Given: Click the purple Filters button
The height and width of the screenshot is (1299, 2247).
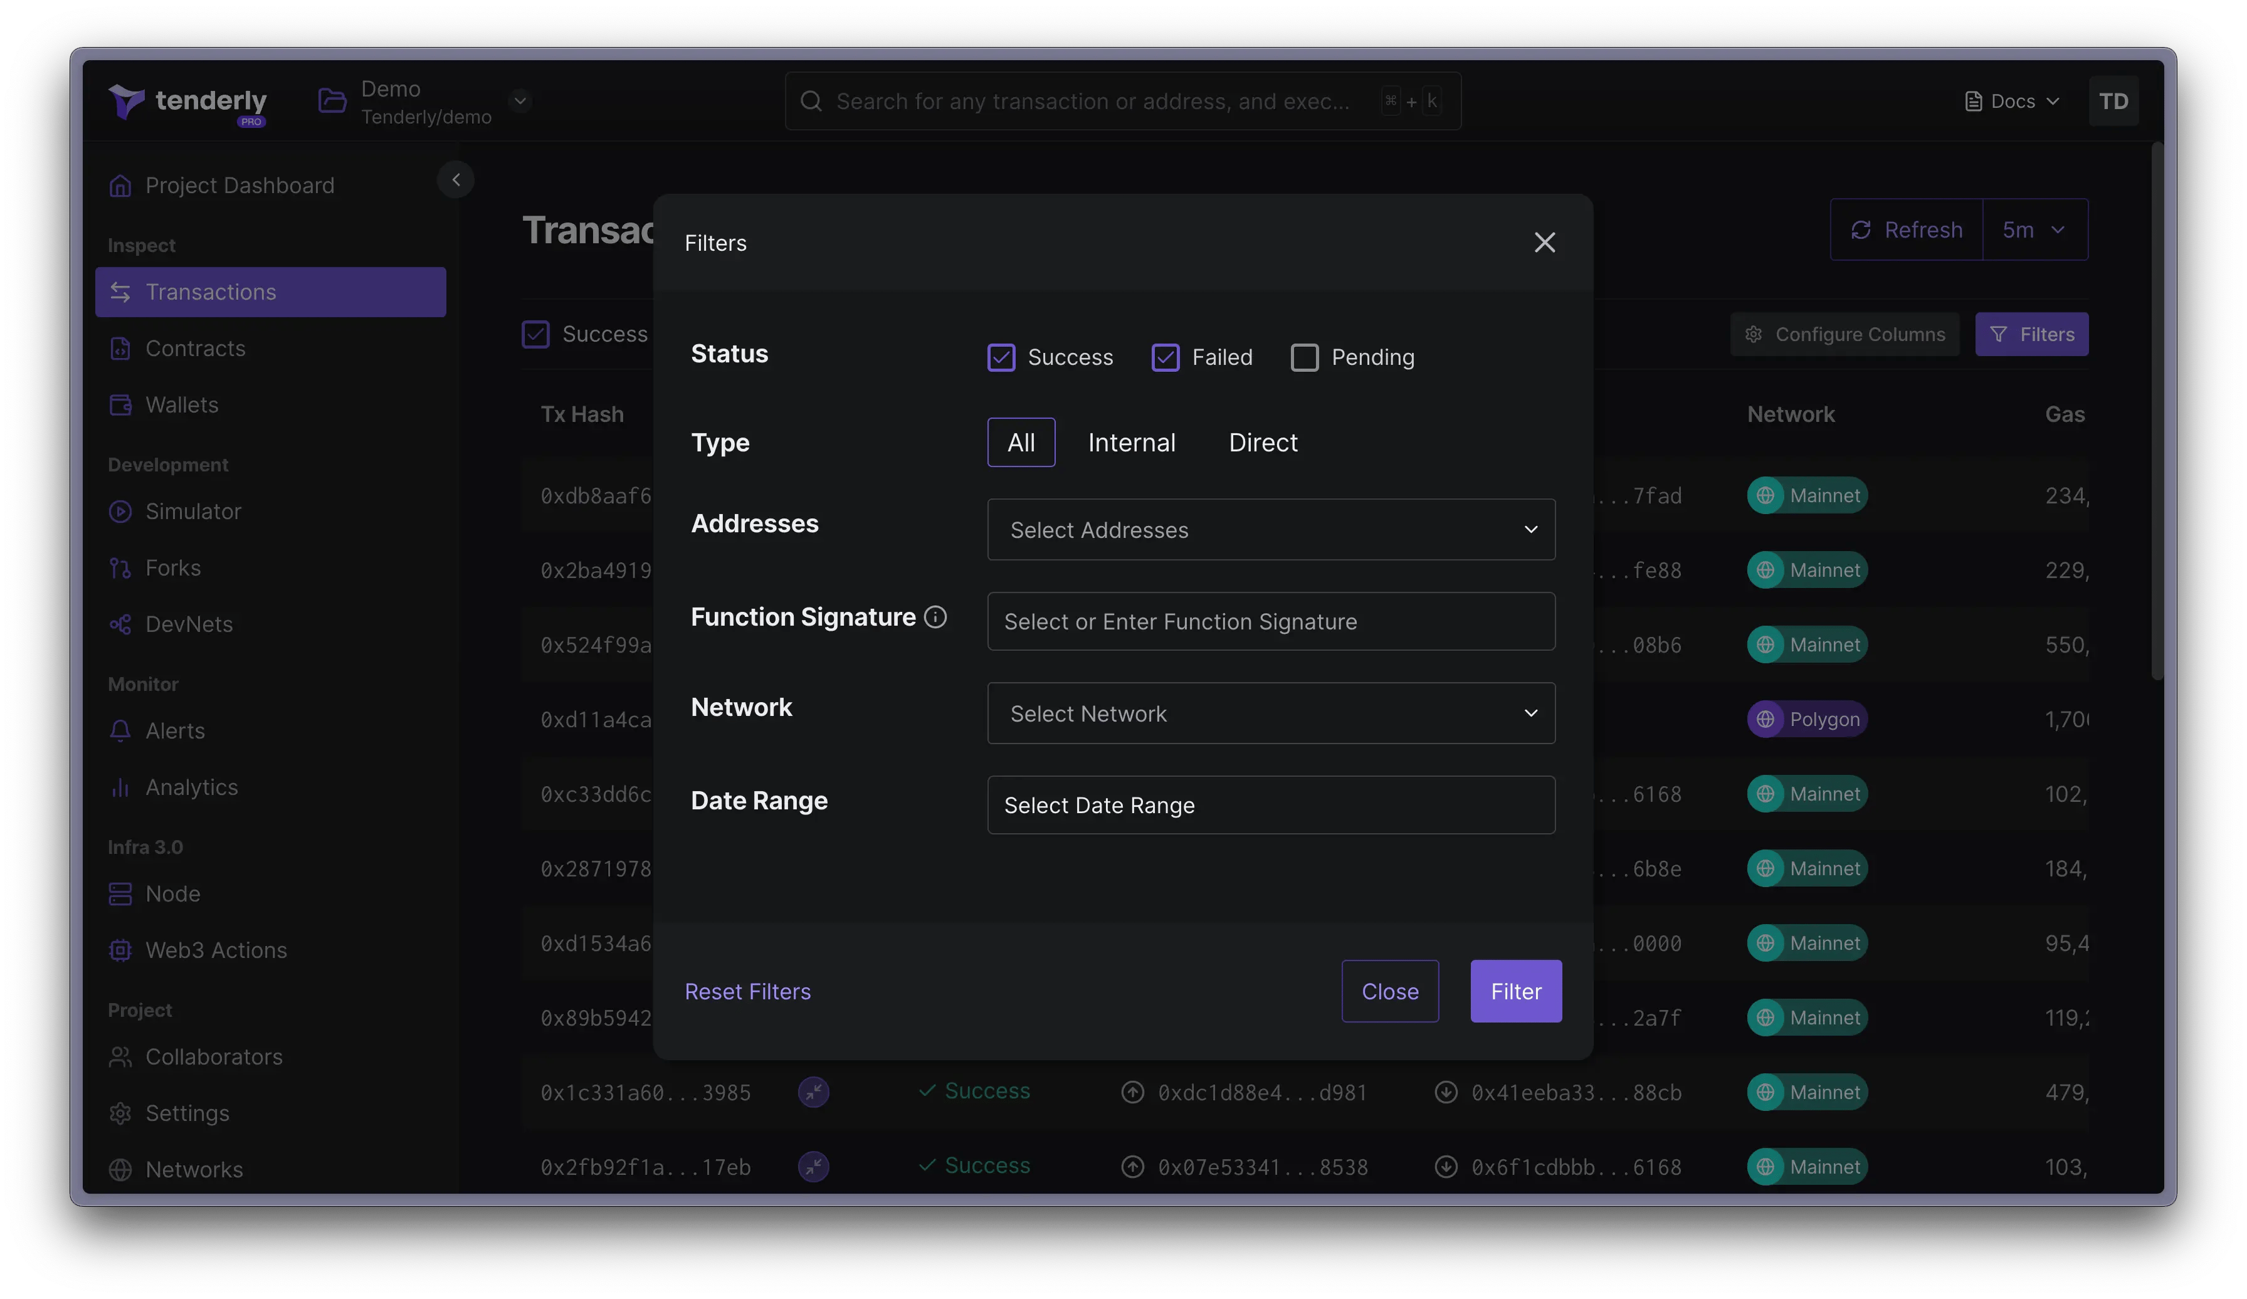Looking at the screenshot, I should (2031, 334).
